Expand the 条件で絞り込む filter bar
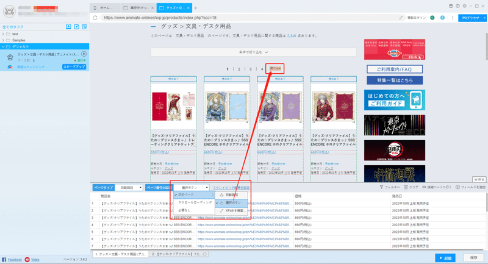The image size is (488, 264). tap(253, 52)
